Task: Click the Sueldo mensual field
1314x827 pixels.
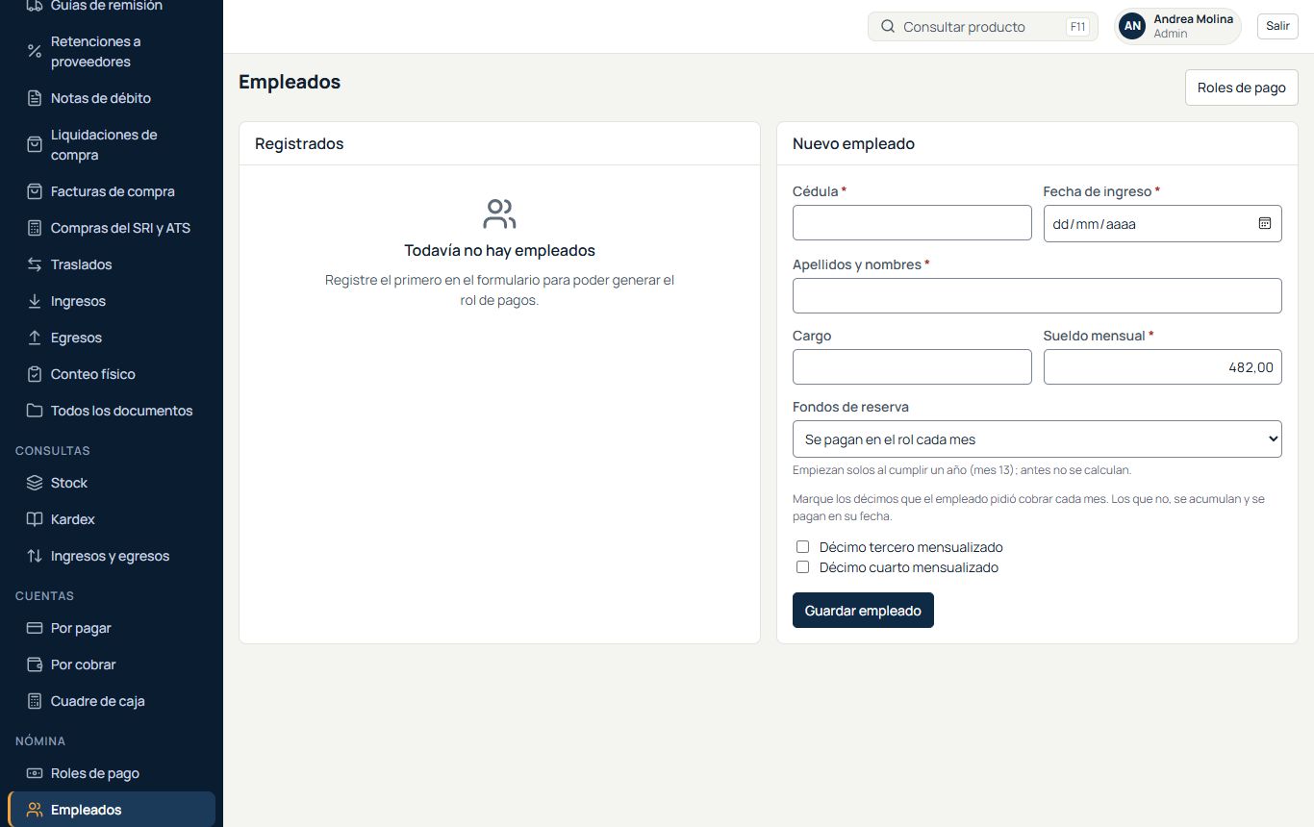Action: [x=1162, y=366]
